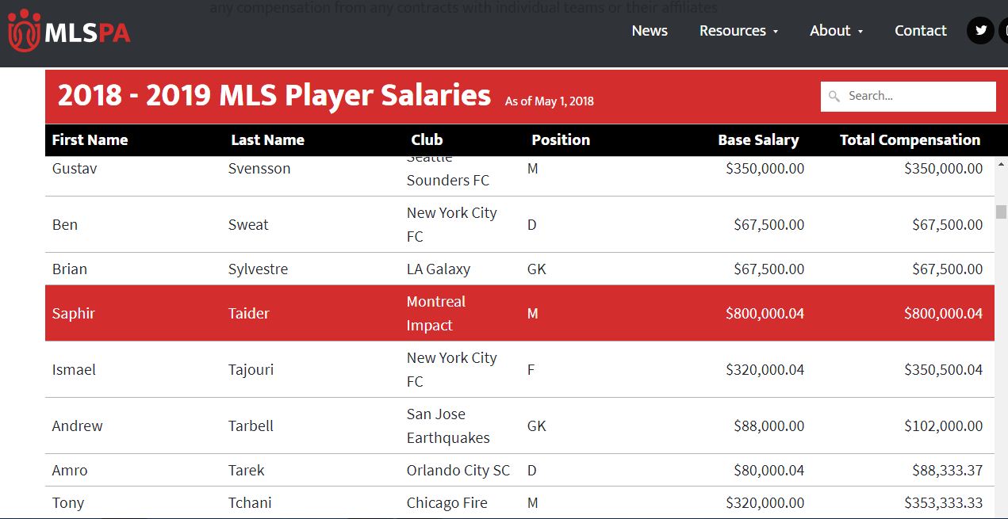
Task: Click the salary table scrollbar thumb
Action: click(x=1001, y=212)
